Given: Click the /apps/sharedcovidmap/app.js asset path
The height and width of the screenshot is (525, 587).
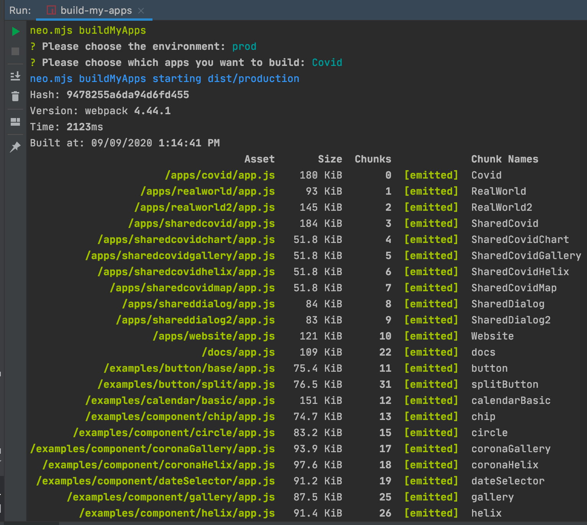Looking at the screenshot, I should coord(192,288).
